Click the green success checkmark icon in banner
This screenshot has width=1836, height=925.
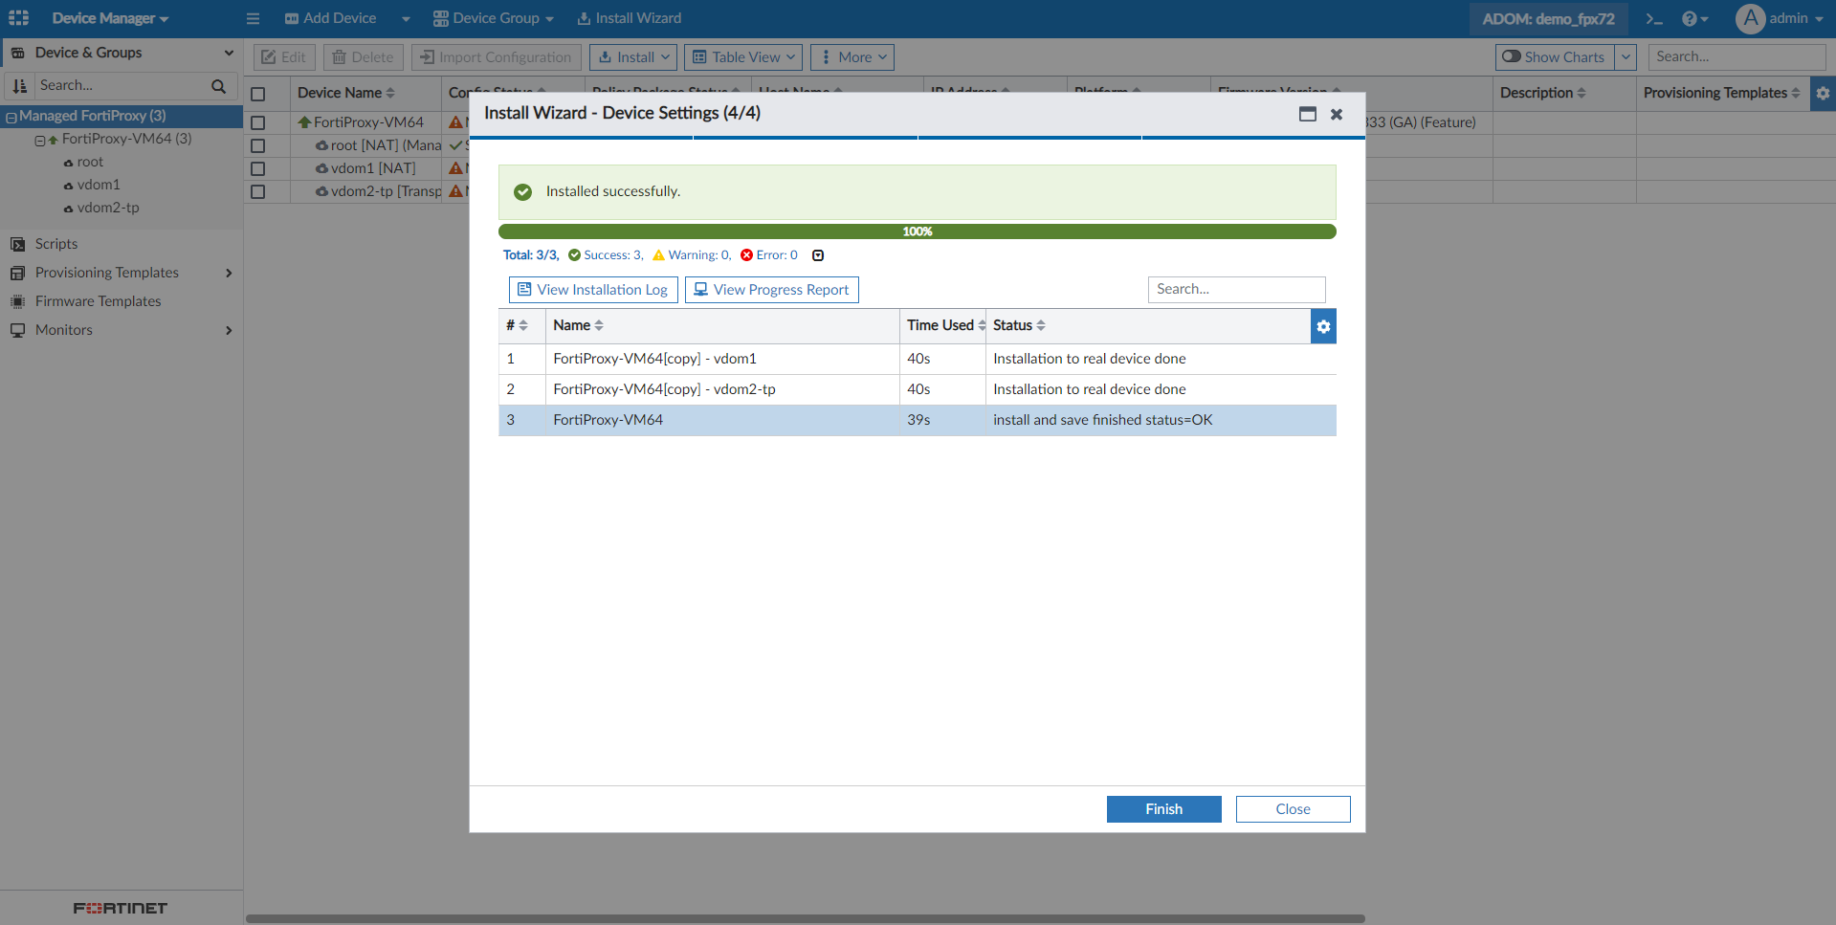(522, 191)
